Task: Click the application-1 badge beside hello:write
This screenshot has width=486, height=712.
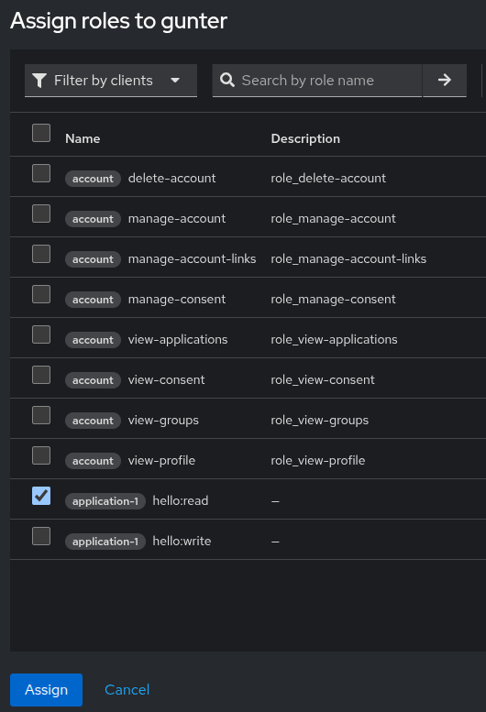Action: pyautogui.click(x=105, y=542)
